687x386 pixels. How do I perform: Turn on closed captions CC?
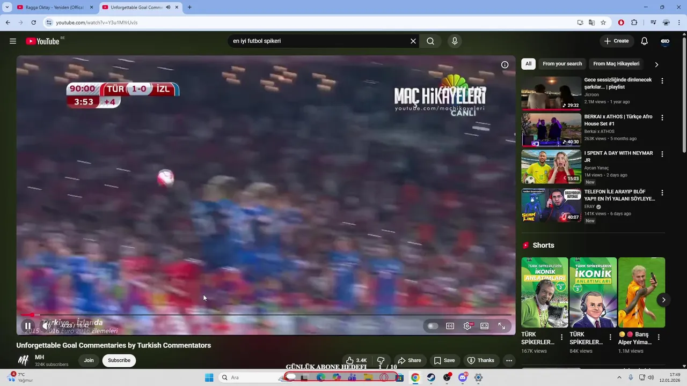[450, 326]
